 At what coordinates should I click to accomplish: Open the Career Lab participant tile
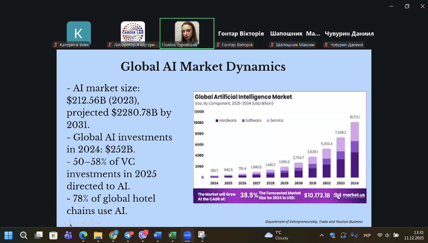(x=133, y=32)
